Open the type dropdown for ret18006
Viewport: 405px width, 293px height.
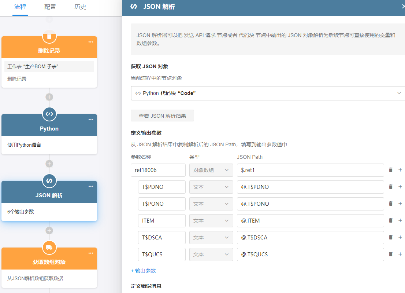(211, 170)
